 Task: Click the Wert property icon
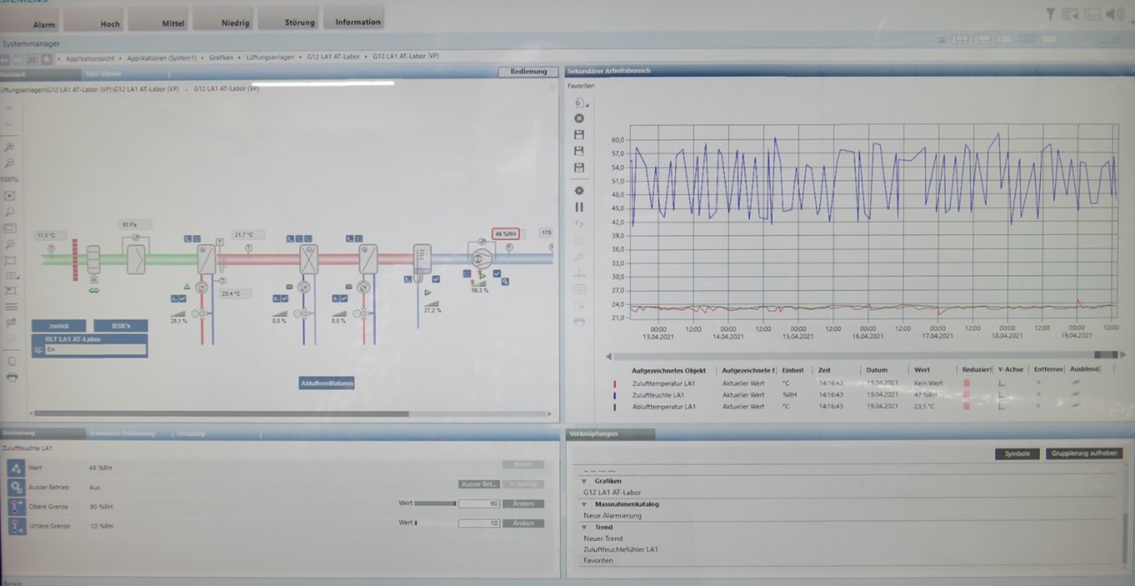(x=16, y=467)
